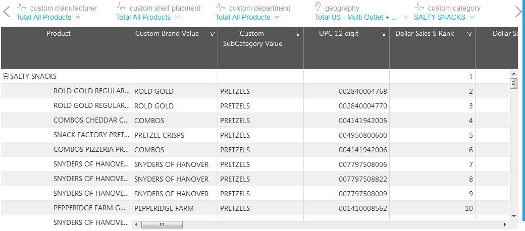Open Dollar Sales $ Rank column filter

click(x=469, y=34)
